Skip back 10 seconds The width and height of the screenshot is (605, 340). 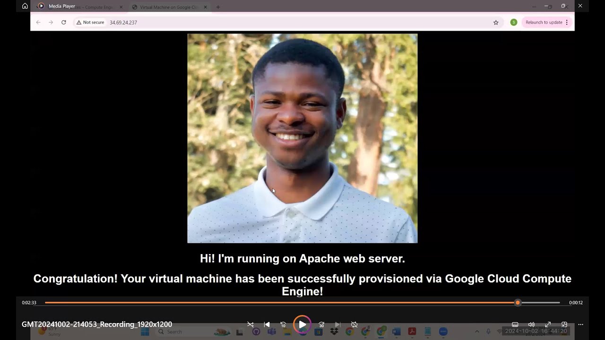tap(283, 324)
